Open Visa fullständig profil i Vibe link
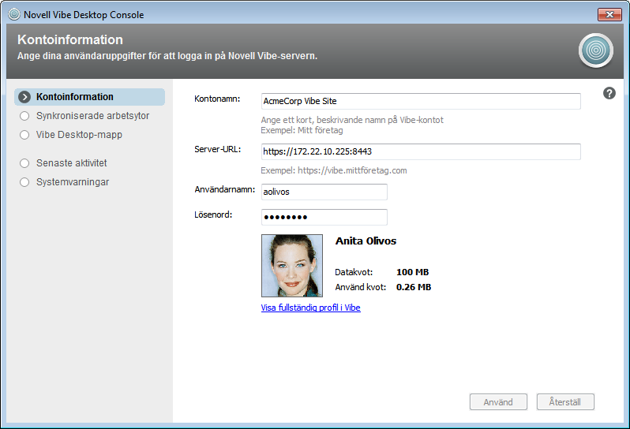The height and width of the screenshot is (429, 630). pyautogui.click(x=310, y=308)
